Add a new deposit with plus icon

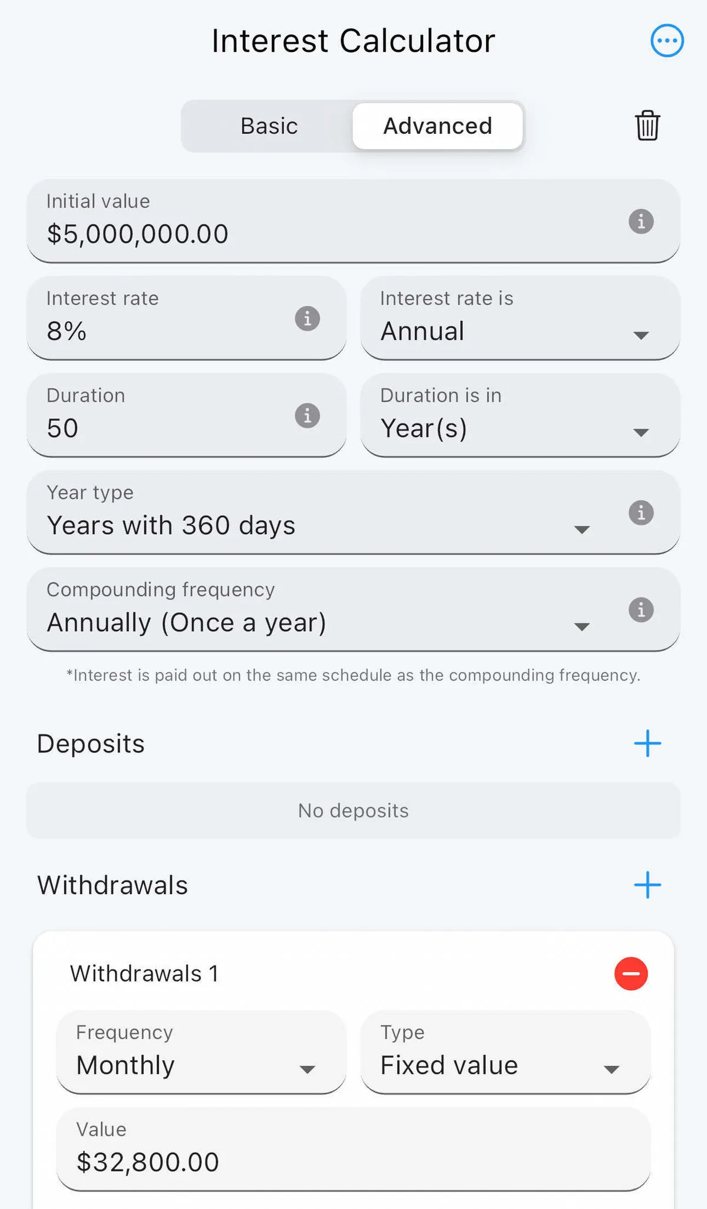647,743
